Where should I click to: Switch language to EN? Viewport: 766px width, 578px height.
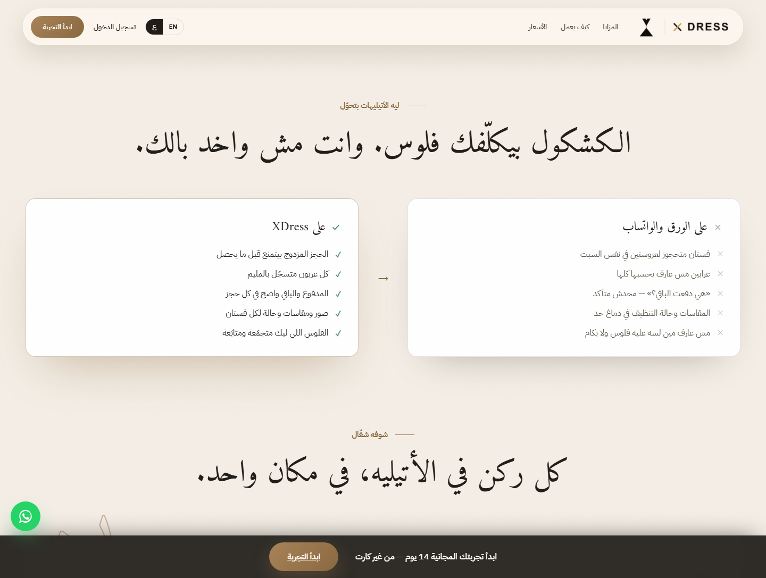point(173,27)
